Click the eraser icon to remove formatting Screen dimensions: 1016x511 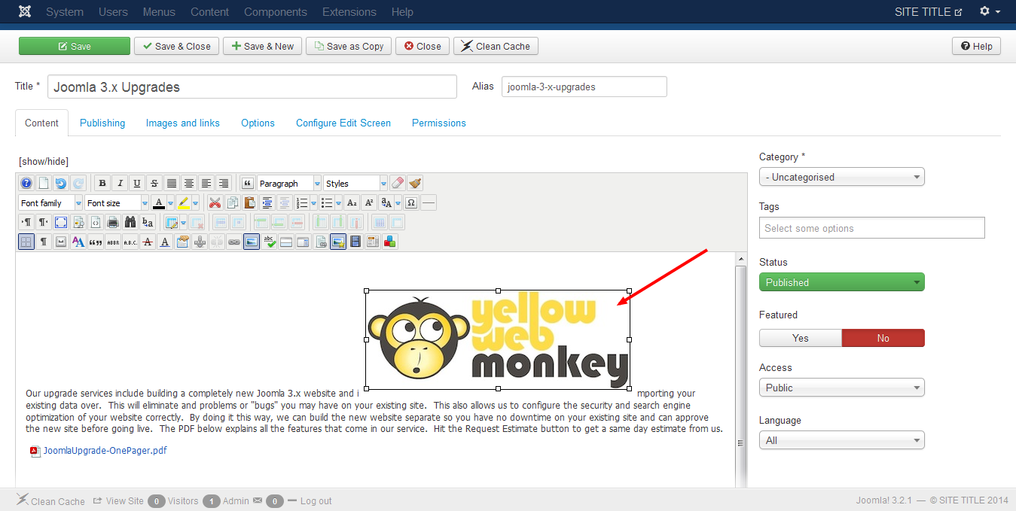398,183
